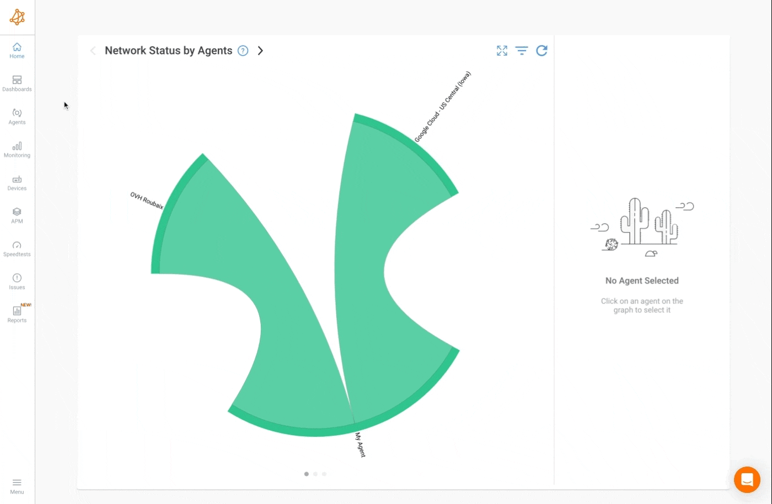Refresh the Network Status chart
Image resolution: width=772 pixels, height=504 pixels.
(x=542, y=51)
